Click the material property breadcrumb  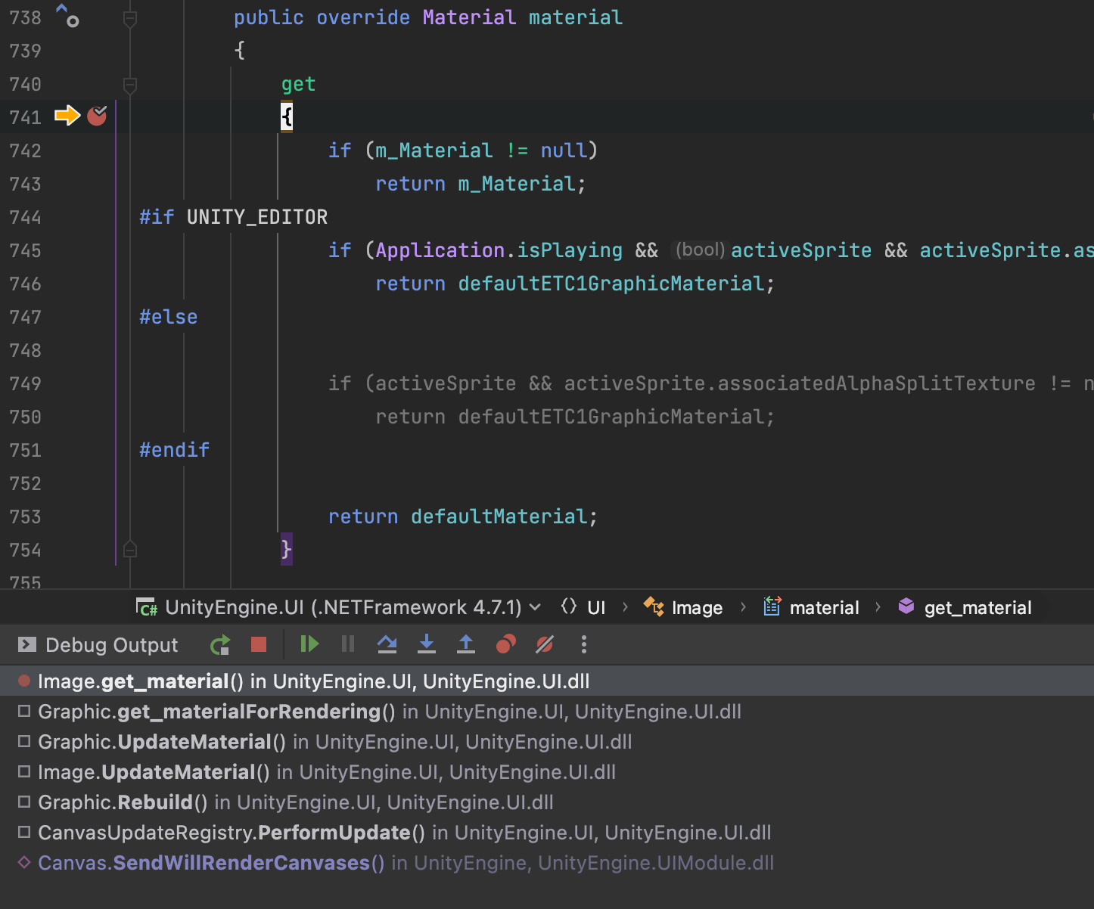pyautogui.click(x=825, y=608)
